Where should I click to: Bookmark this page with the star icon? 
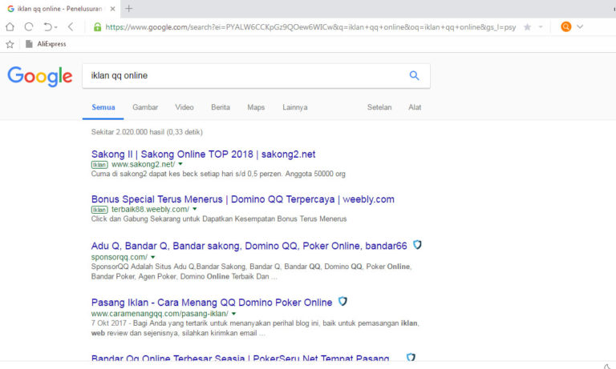coord(527,26)
